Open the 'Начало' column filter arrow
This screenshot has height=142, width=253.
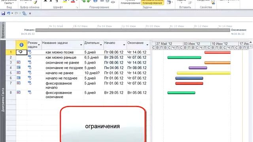[x=124, y=45]
